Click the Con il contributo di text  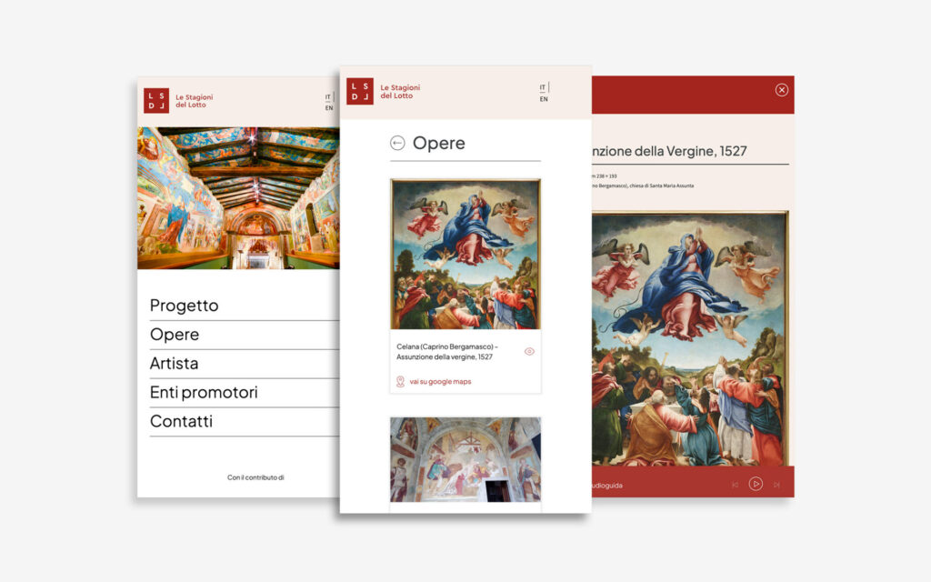[x=255, y=477]
